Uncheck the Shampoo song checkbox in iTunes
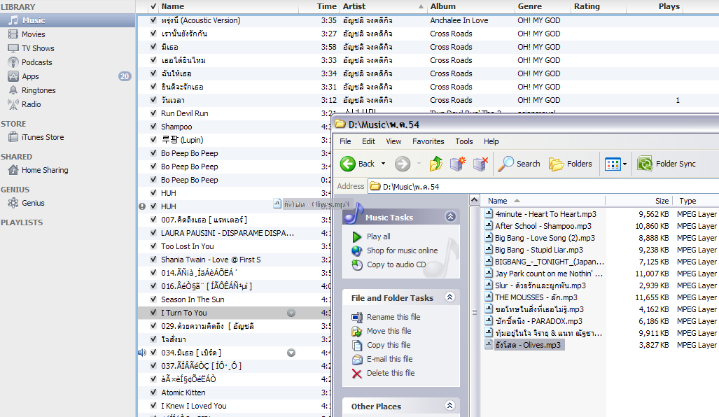This screenshot has width=719, height=417. [x=153, y=127]
